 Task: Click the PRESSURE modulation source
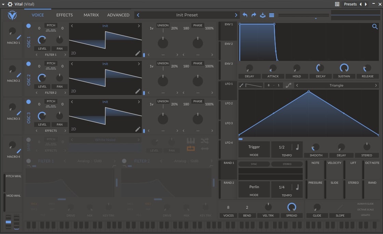point(315,190)
